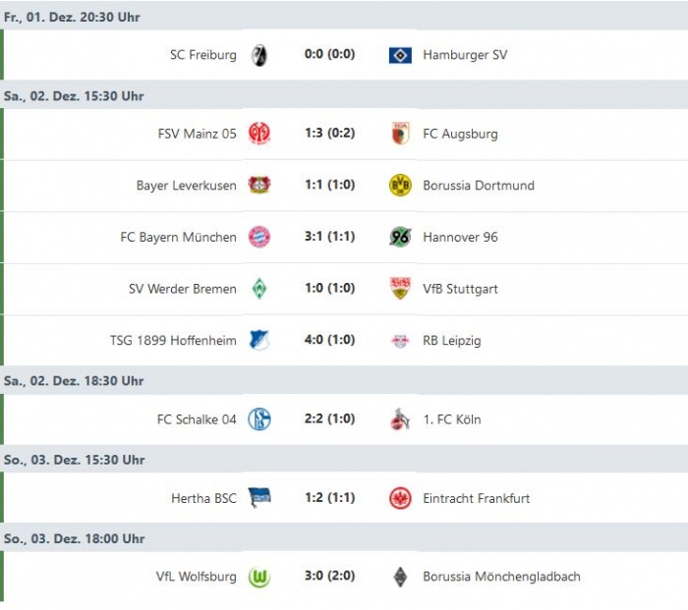Click the FC Schalke 04 crest
688x610 pixels.
point(259,419)
